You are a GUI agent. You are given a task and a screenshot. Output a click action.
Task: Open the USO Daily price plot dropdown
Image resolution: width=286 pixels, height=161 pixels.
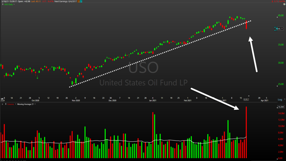pyautogui.click(x=14, y=4)
